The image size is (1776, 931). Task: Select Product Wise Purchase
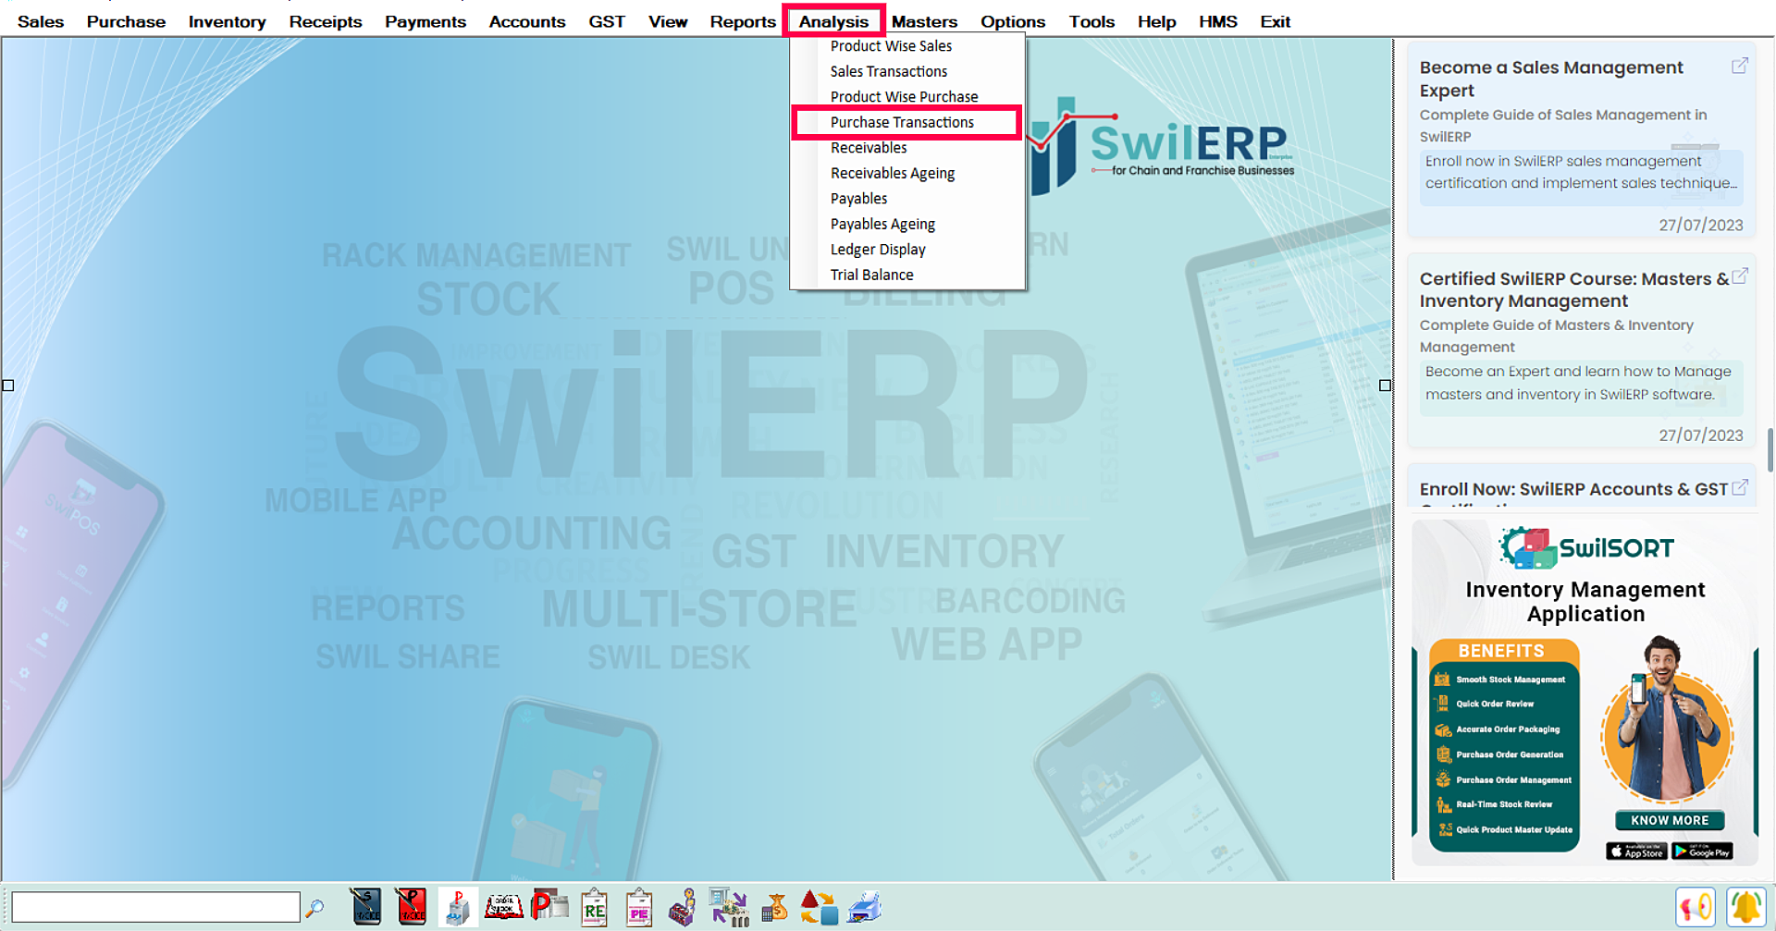click(x=907, y=97)
